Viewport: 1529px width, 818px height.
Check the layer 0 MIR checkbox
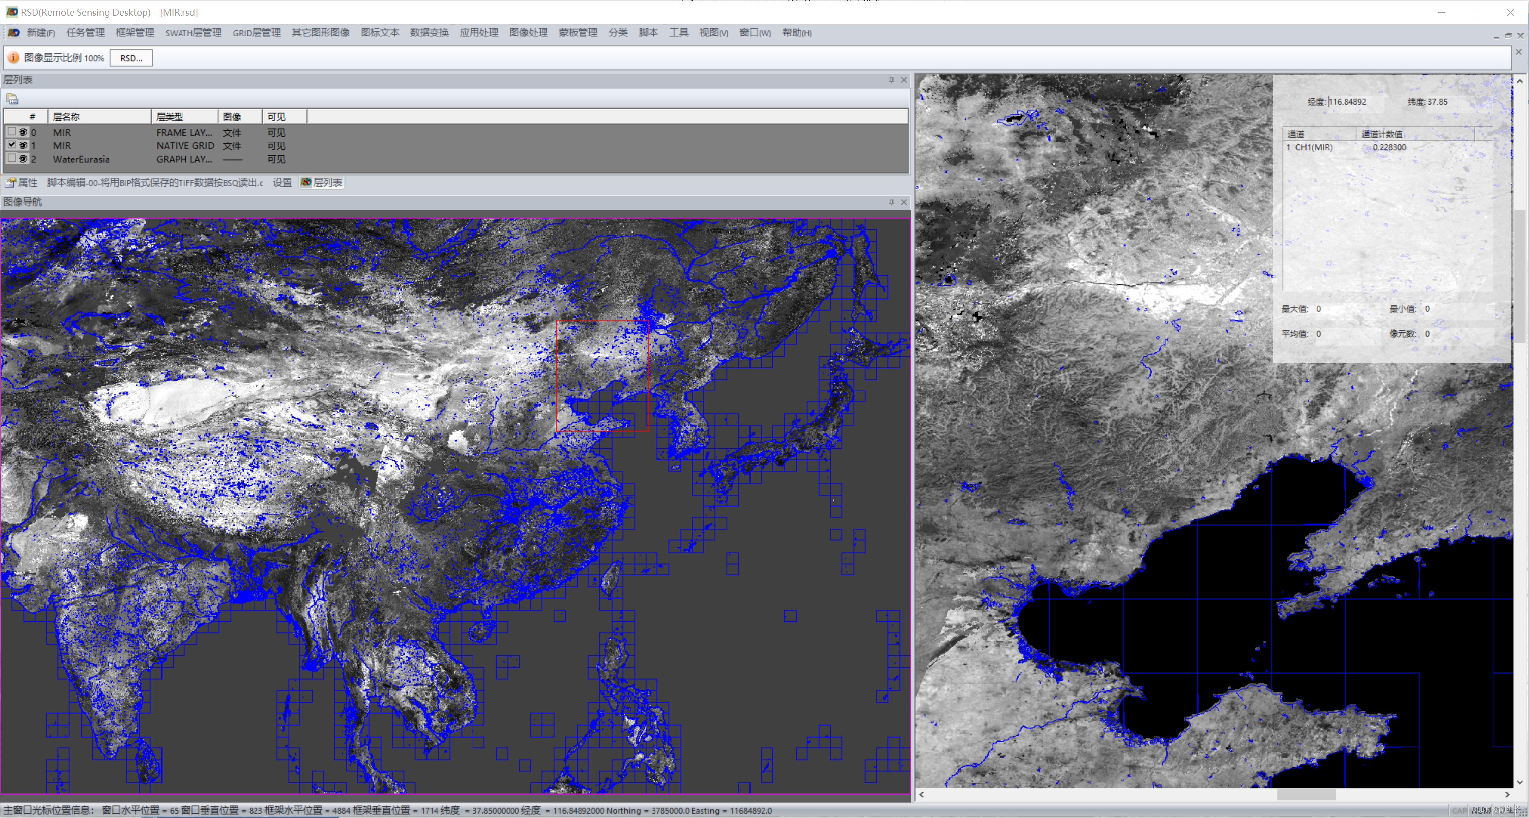click(x=12, y=132)
